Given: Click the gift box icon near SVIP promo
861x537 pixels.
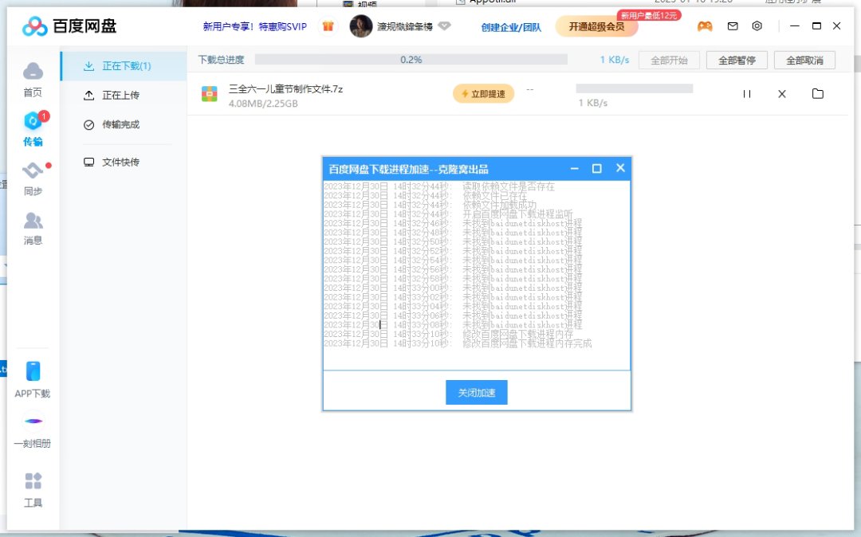Looking at the screenshot, I should [x=328, y=26].
